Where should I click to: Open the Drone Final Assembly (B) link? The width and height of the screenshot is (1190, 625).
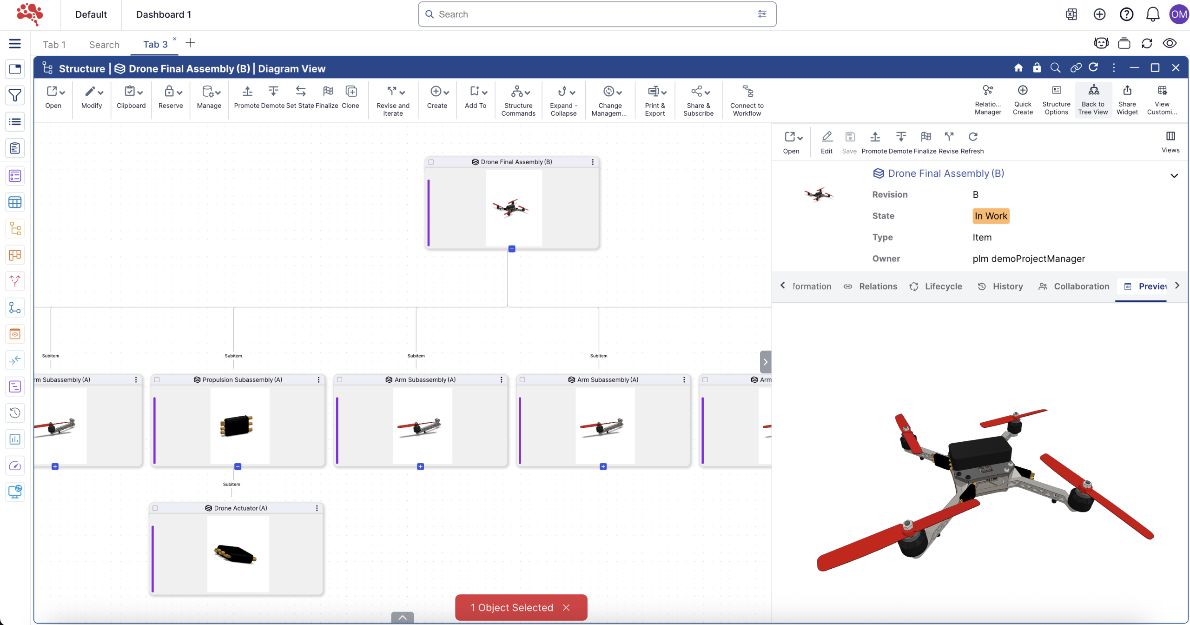(945, 173)
